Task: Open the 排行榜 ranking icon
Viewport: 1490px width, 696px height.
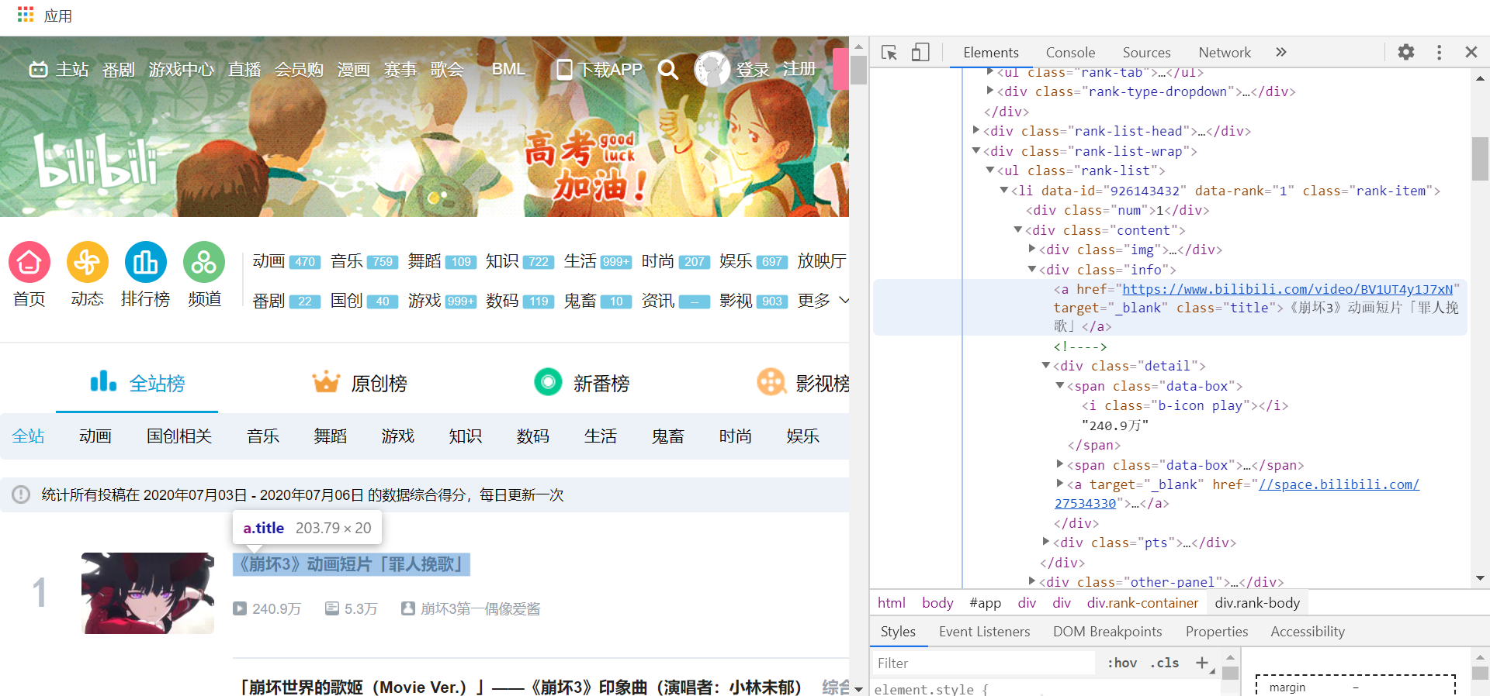Action: [146, 262]
